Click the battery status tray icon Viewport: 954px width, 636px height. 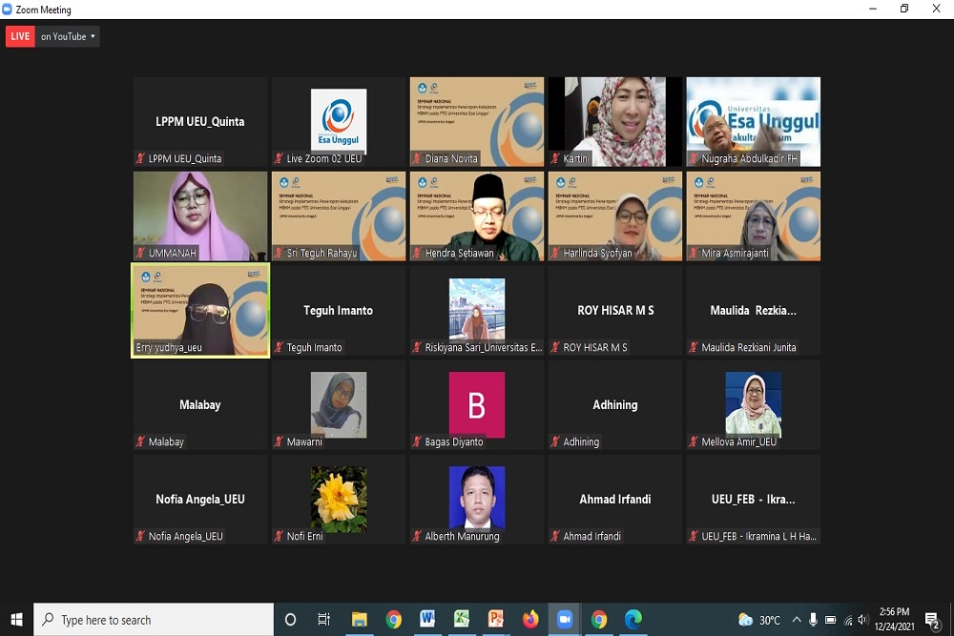[830, 620]
